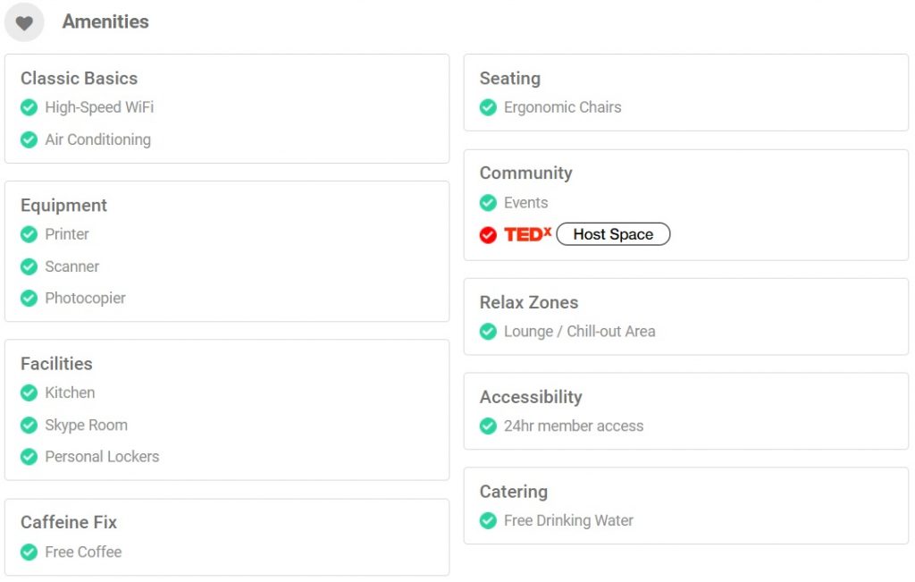Click the Classic Basics heading
Viewport: 915px width, 582px height.
80,78
